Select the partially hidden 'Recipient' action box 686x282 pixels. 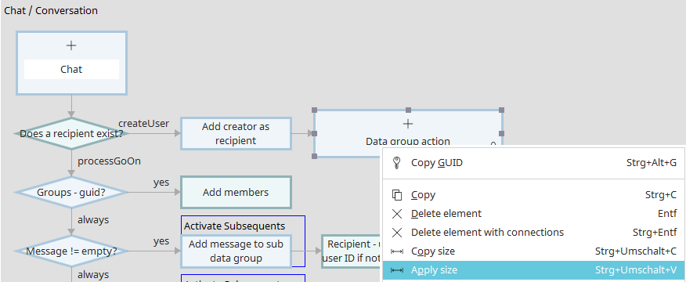coord(352,251)
